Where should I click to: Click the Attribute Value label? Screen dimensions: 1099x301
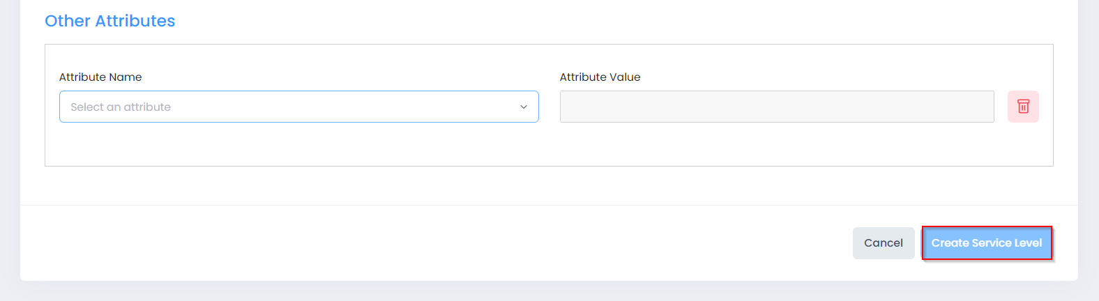tap(600, 77)
